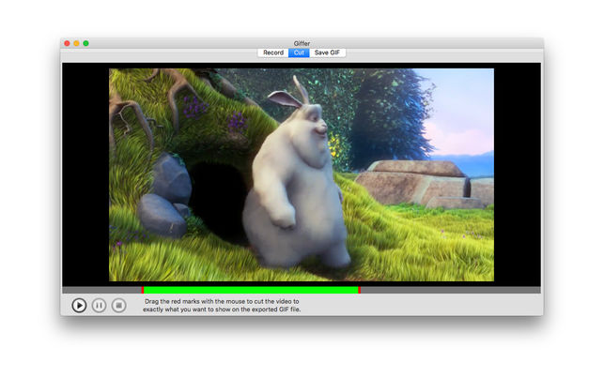Stop the video with the square icon
Screen dimensions: 604x377
[118, 306]
